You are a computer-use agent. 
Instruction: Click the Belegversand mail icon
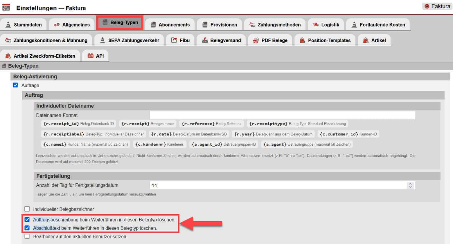pos(205,40)
